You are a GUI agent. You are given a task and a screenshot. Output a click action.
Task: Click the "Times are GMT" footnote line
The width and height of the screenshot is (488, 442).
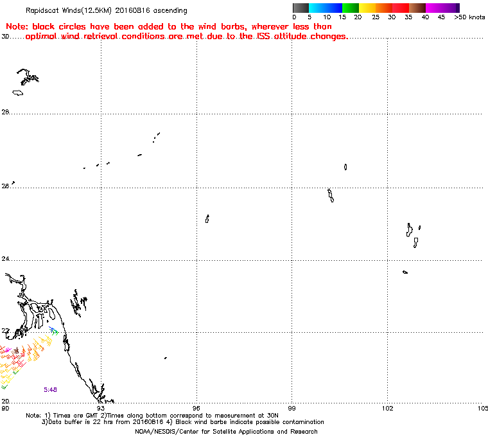[152, 416]
